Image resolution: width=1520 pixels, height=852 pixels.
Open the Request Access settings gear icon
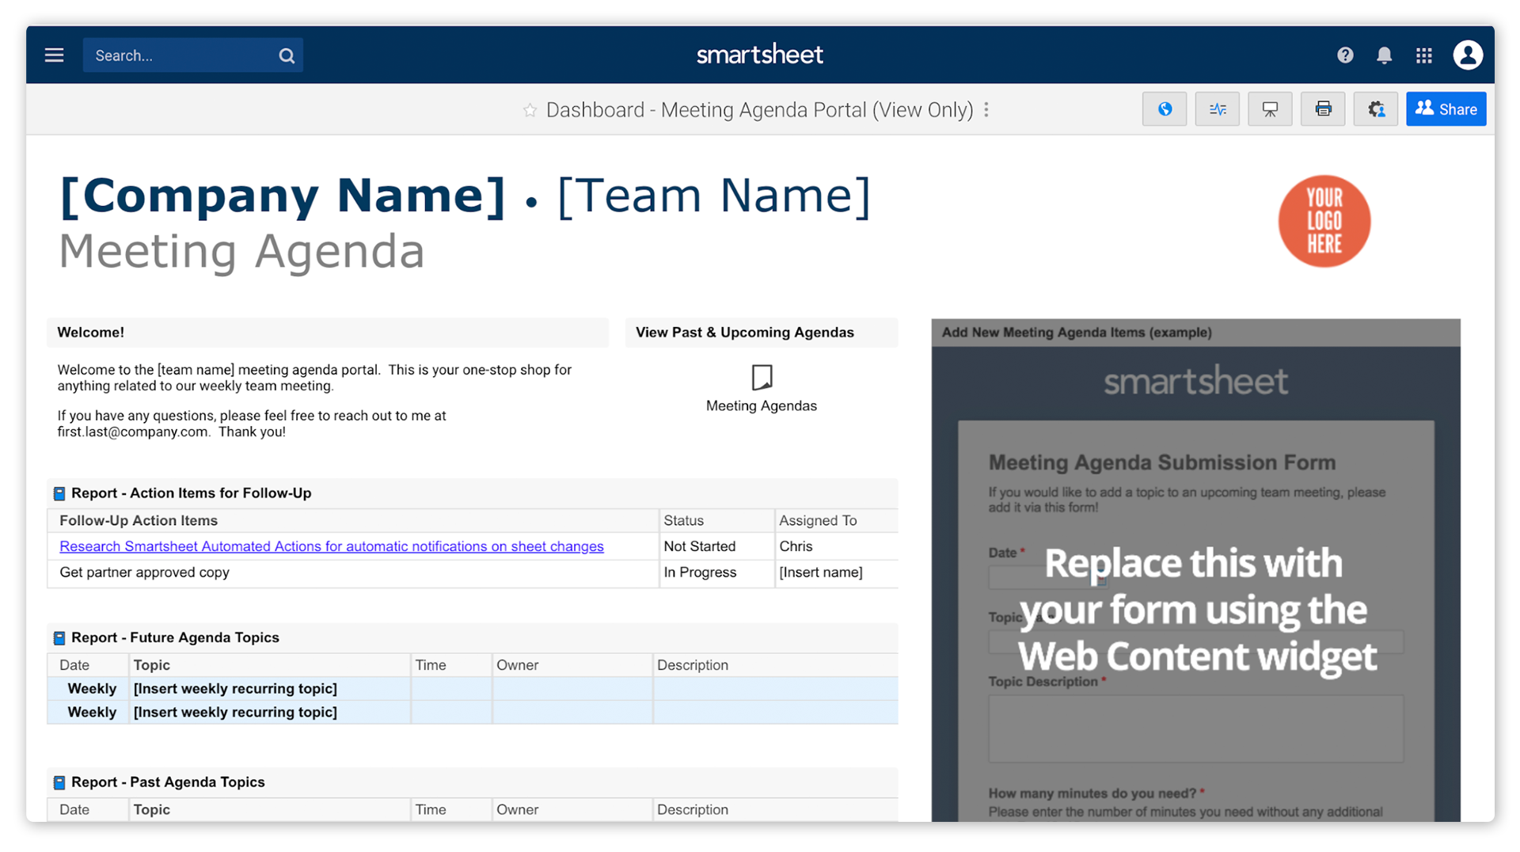(x=1376, y=109)
